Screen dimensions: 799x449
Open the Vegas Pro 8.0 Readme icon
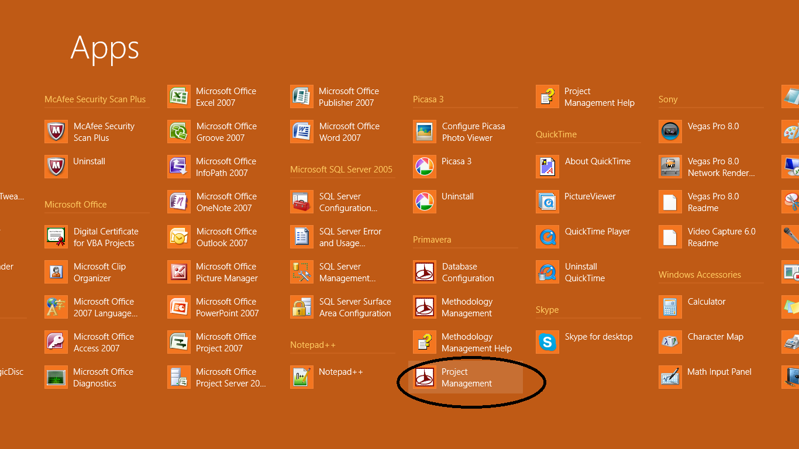coord(670,202)
